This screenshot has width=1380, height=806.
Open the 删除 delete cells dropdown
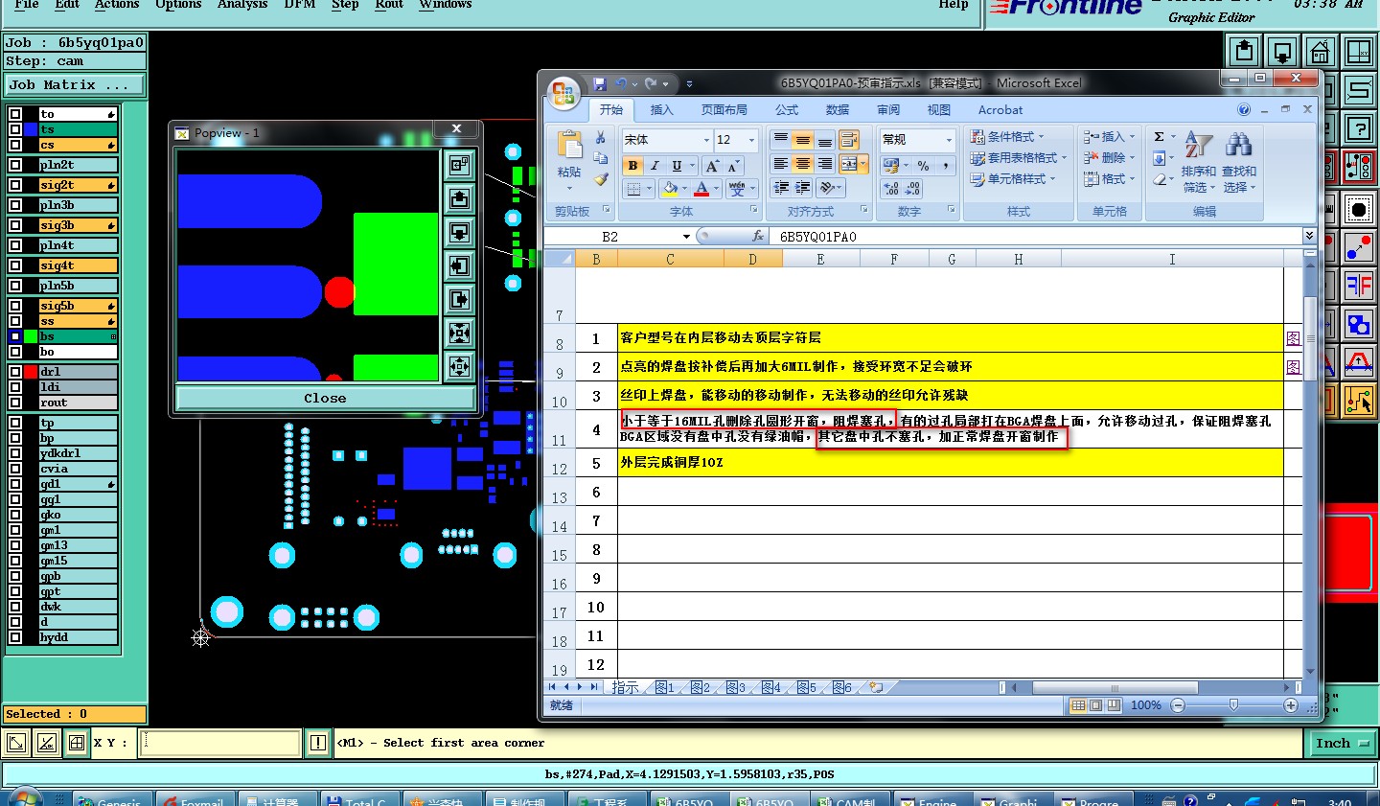click(x=1110, y=158)
